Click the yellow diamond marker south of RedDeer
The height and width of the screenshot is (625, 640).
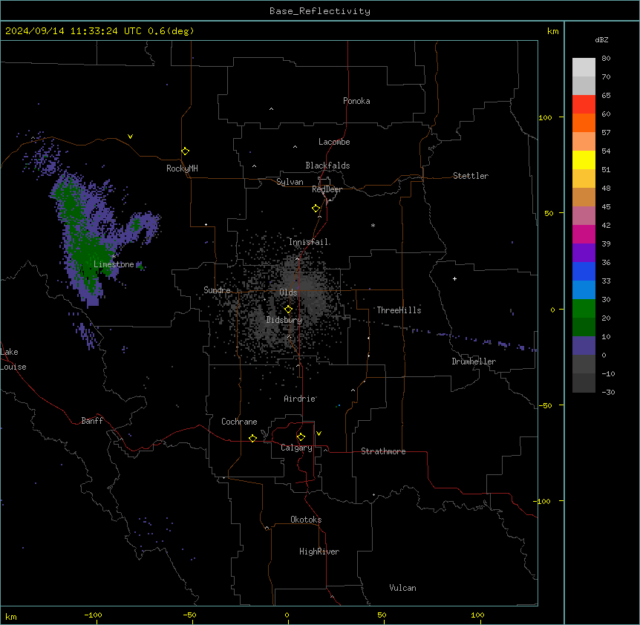316,209
